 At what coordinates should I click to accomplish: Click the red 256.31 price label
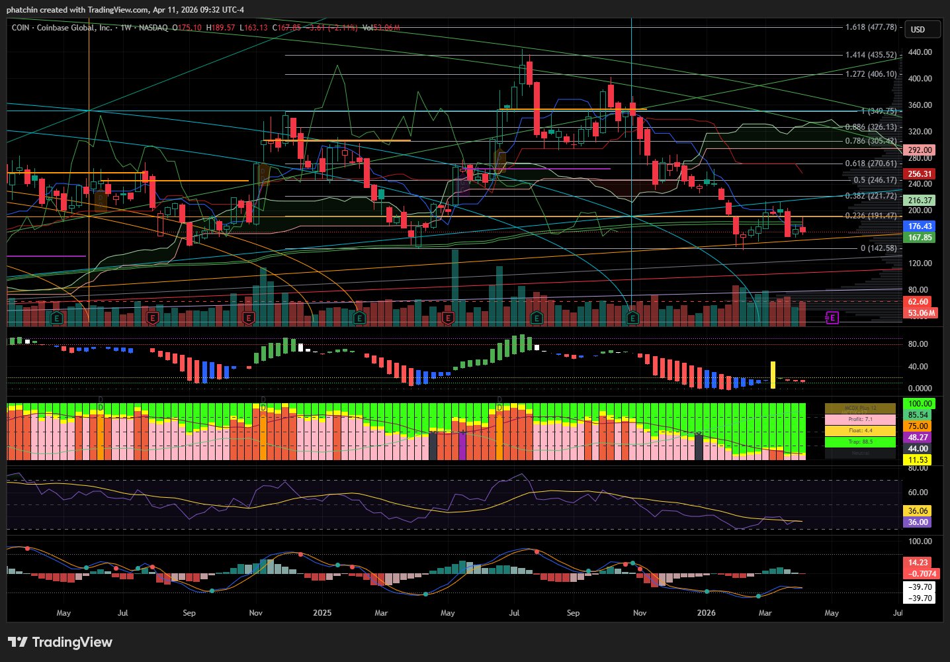click(x=919, y=174)
